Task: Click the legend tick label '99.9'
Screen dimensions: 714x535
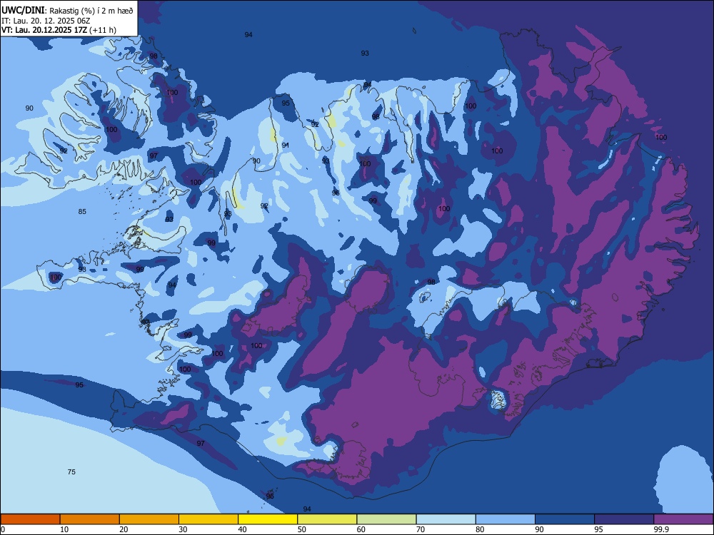Action: (x=661, y=529)
